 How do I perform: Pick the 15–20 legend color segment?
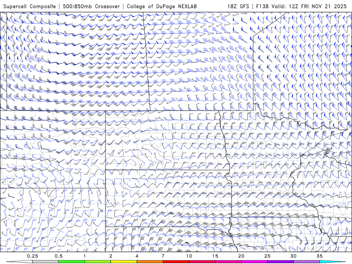click(x=228, y=262)
